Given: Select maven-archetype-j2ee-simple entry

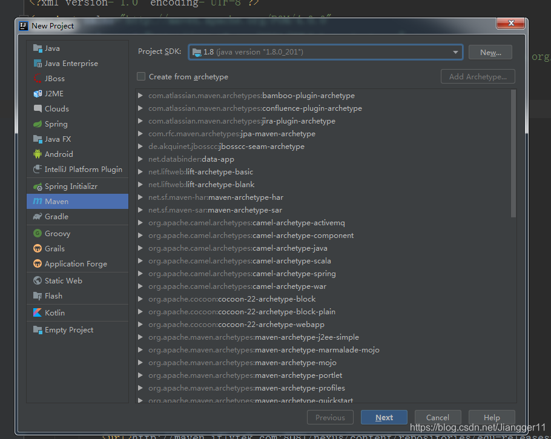Looking at the screenshot, I should coord(254,337).
